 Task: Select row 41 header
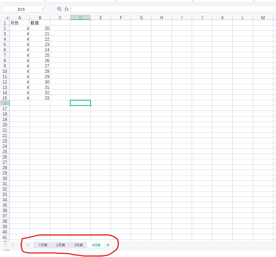coord(5,237)
